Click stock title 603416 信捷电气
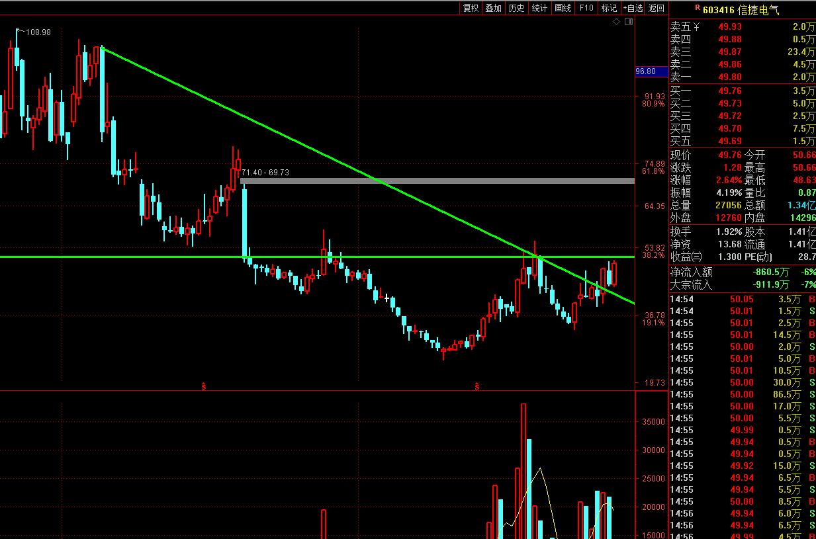816x539 pixels. (741, 10)
